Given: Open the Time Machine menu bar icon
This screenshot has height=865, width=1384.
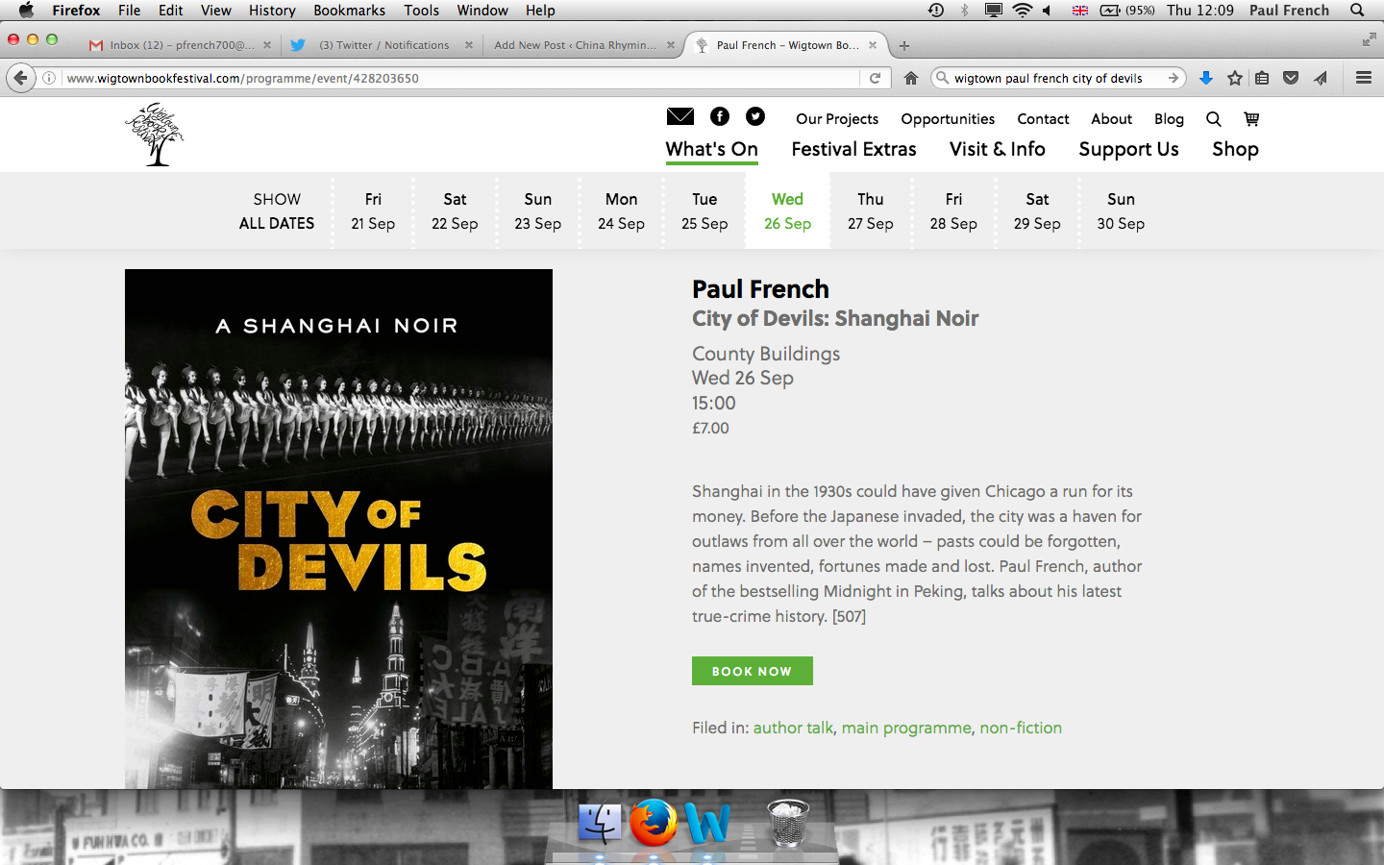Looking at the screenshot, I should pos(935,10).
